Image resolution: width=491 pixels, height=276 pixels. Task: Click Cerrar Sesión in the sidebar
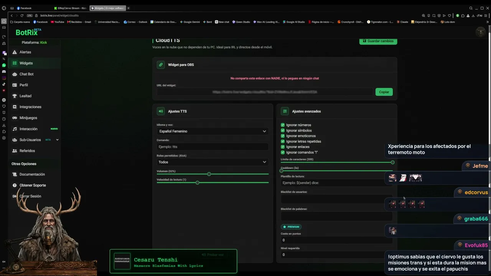point(30,196)
